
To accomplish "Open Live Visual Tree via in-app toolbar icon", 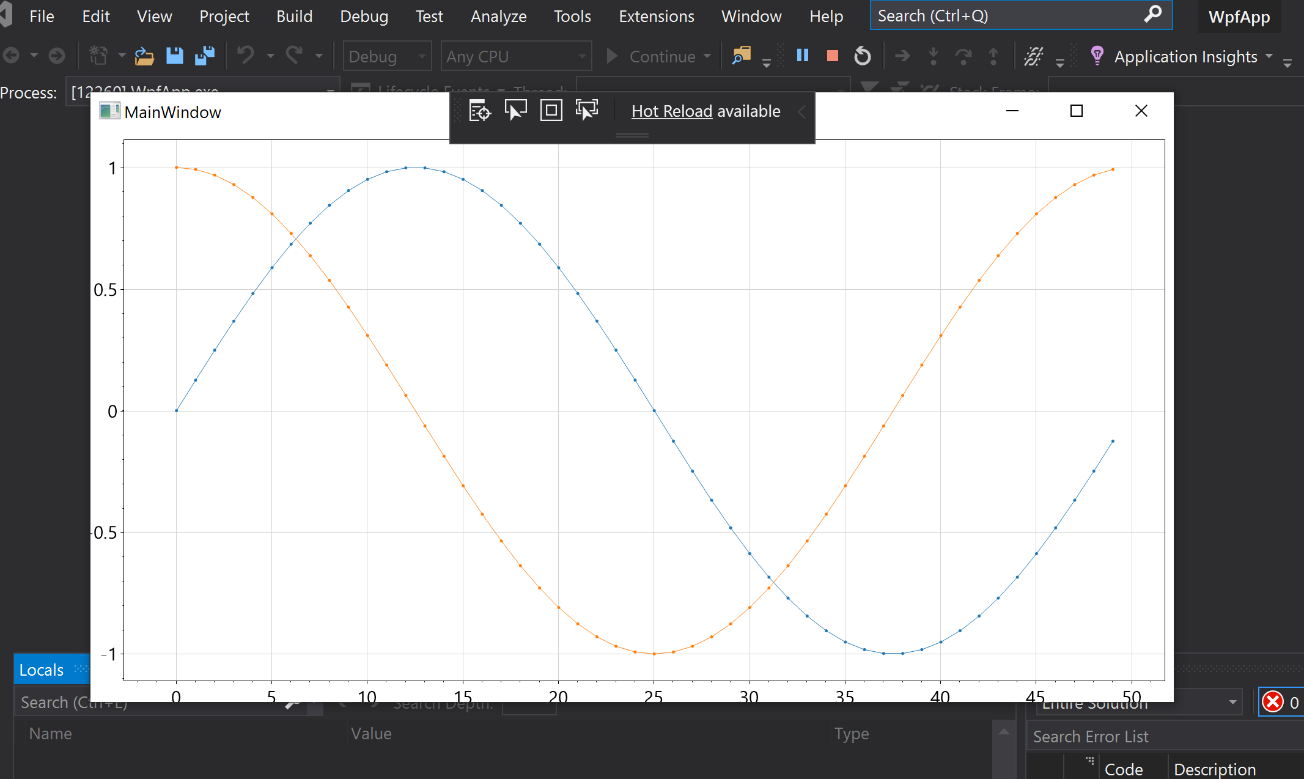I will [479, 111].
